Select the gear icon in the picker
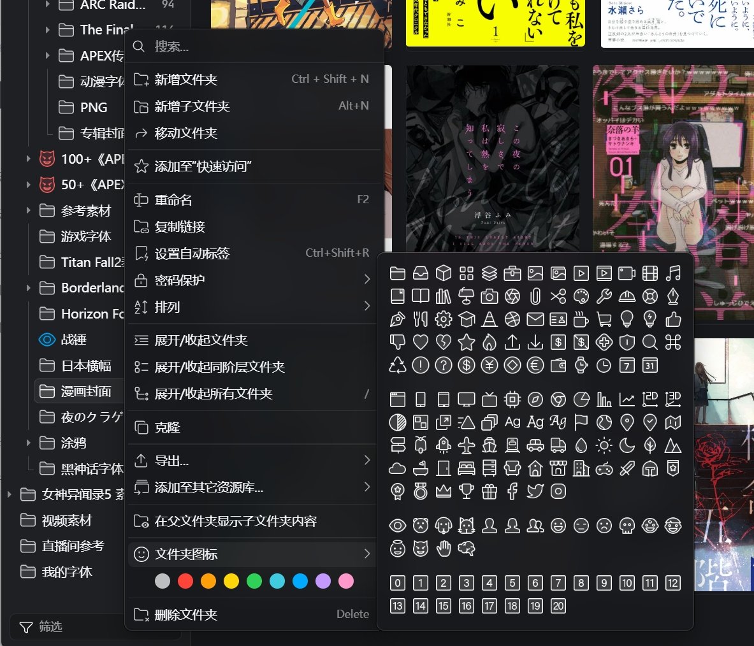This screenshot has height=646, width=754. (444, 319)
